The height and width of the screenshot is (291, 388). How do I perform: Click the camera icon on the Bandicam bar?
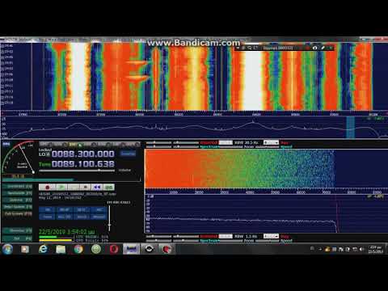coord(314,48)
